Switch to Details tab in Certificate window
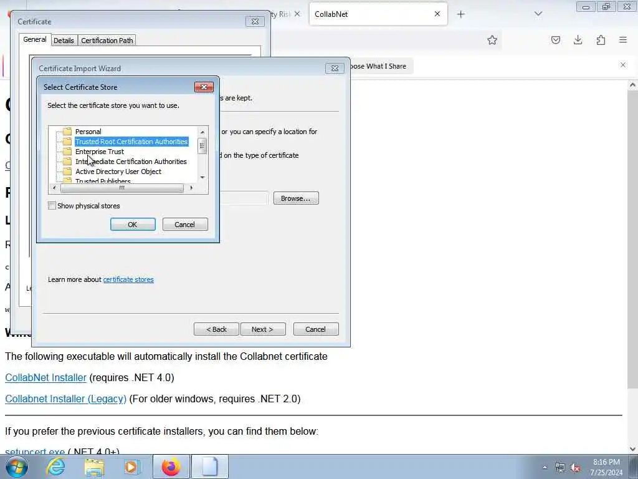Viewport: 638px width, 479px height. click(64, 41)
